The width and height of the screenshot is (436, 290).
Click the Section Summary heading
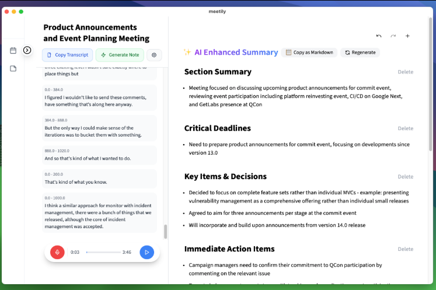pos(218,72)
